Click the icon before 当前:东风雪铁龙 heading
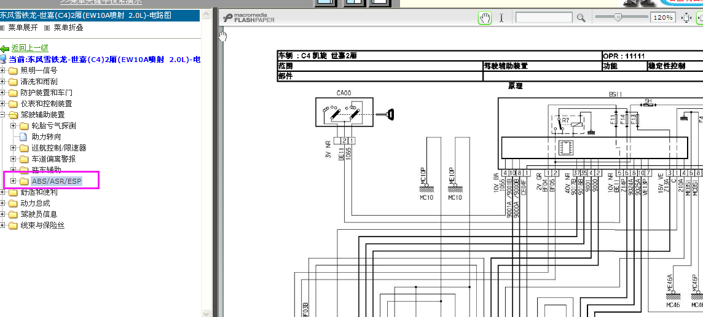The height and width of the screenshot is (317, 703). tap(3, 59)
